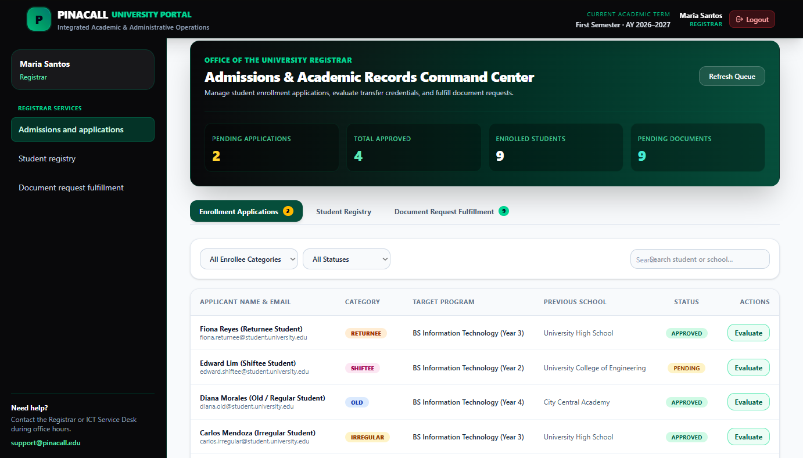
Task: Click the APPROVED status for Carlos Mendoza
Action: tap(686, 437)
